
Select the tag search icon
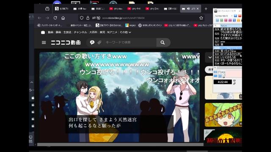[99, 42]
